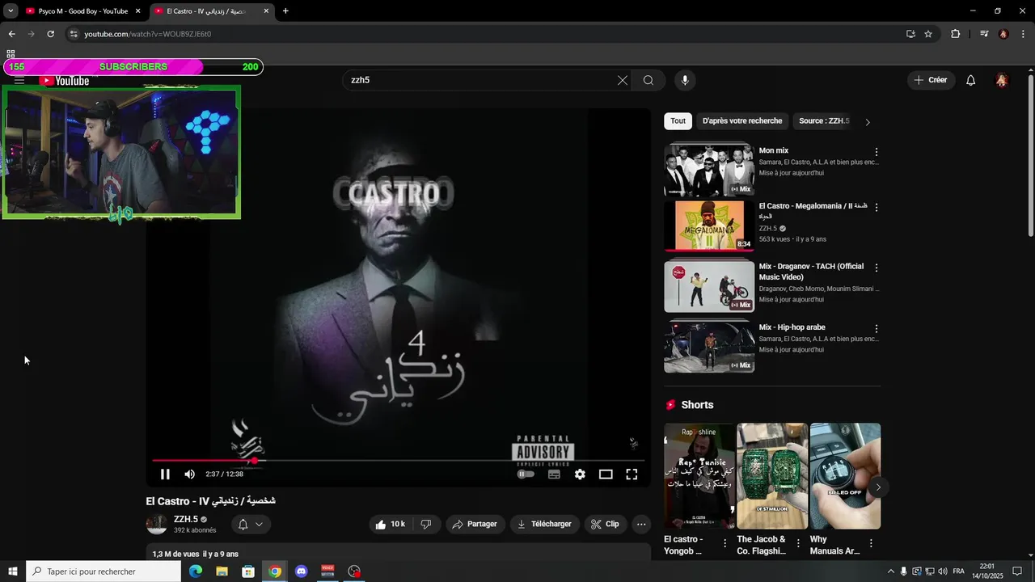Open a new browser tab with plus
Image resolution: width=1035 pixels, height=582 pixels.
point(285,11)
